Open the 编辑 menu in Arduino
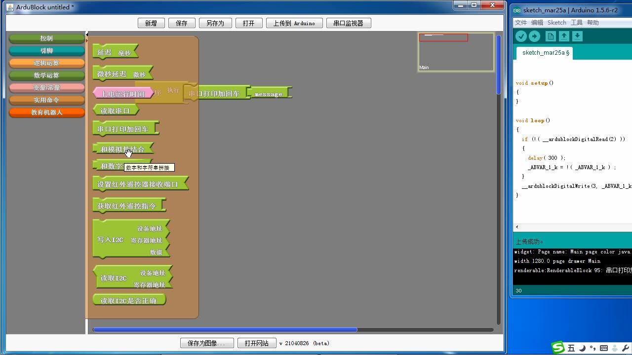Viewport: 632px width, 355px height. tap(537, 23)
